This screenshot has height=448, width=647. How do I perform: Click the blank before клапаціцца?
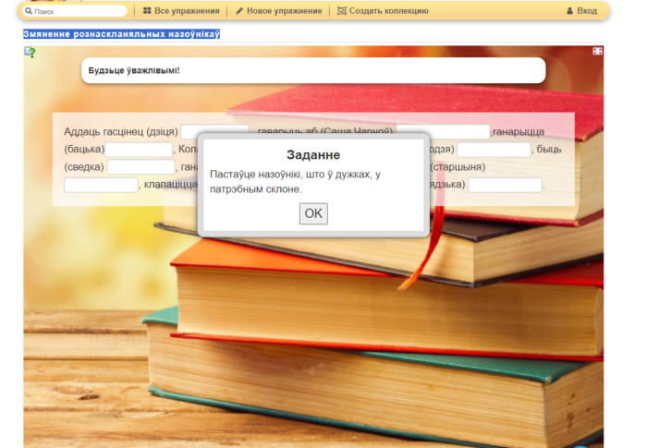tap(101, 185)
